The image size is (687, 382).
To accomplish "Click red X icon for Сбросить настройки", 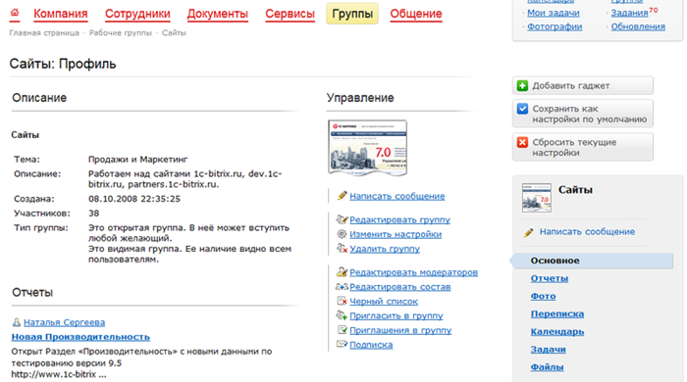I will (x=522, y=142).
